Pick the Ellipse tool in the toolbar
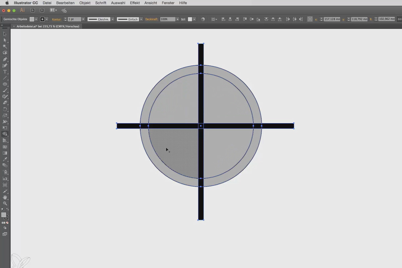 pos(5,84)
